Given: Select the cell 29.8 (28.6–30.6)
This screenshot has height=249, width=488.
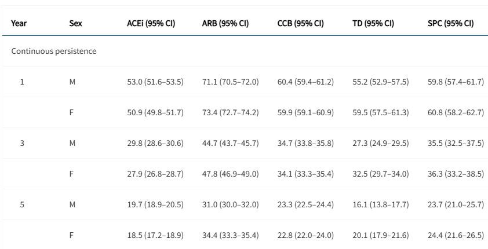Looking at the screenshot, I should tap(155, 142).
